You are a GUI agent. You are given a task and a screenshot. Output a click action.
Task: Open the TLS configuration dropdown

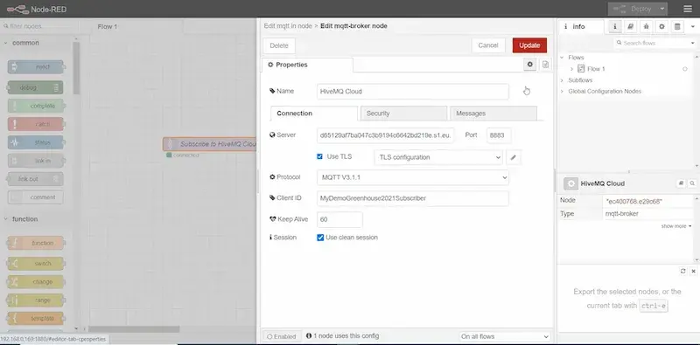(x=438, y=157)
